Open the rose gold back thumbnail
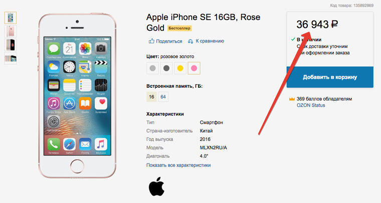Viewport: 381px width, 203px height. coord(10,31)
